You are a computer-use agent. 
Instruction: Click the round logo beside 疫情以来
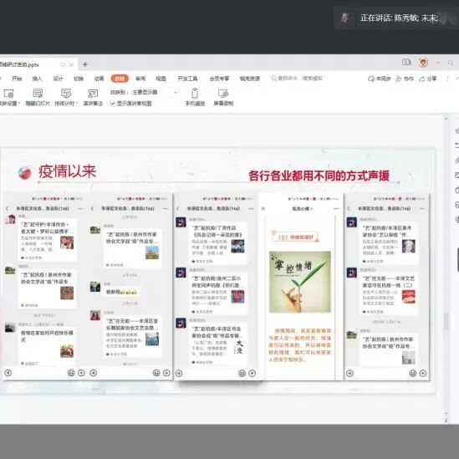(x=24, y=172)
